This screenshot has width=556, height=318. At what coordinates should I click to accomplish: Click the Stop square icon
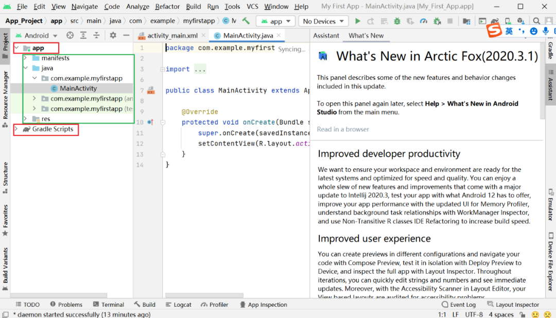pos(450,21)
